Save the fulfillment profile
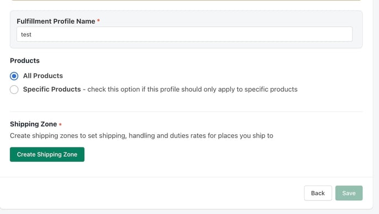379x214 pixels. 349,193
